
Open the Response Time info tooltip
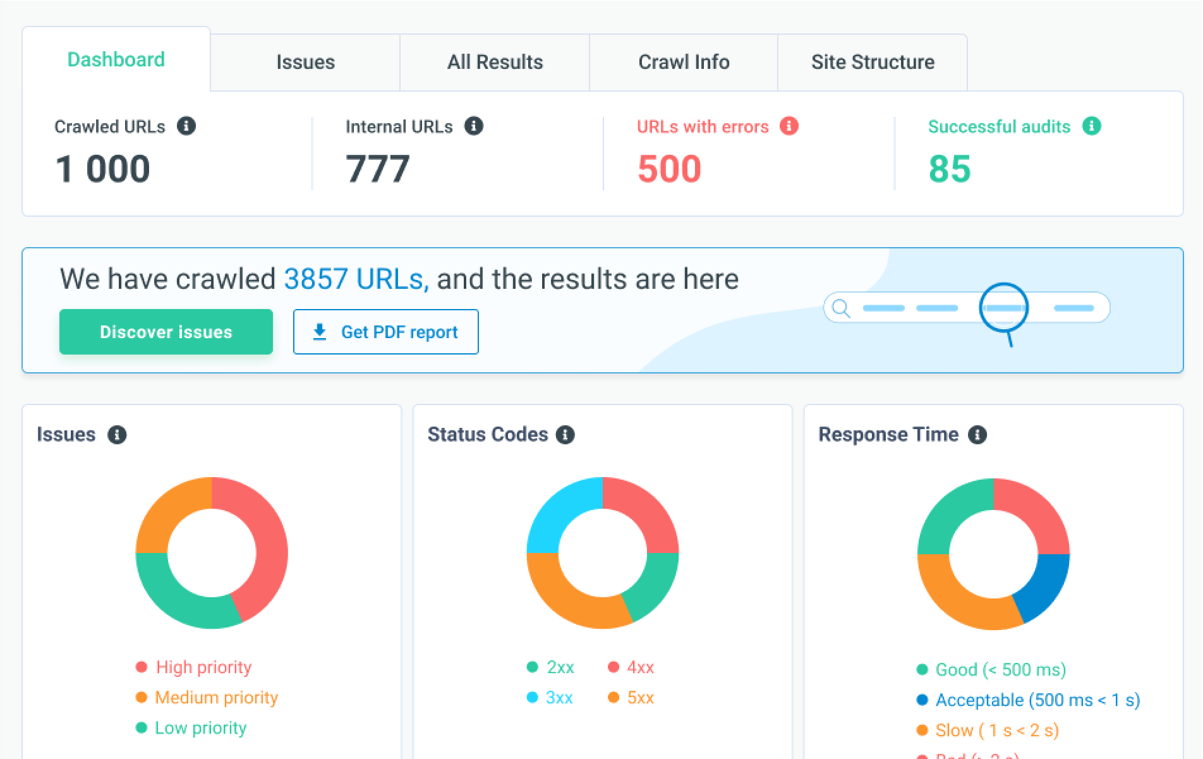(978, 434)
